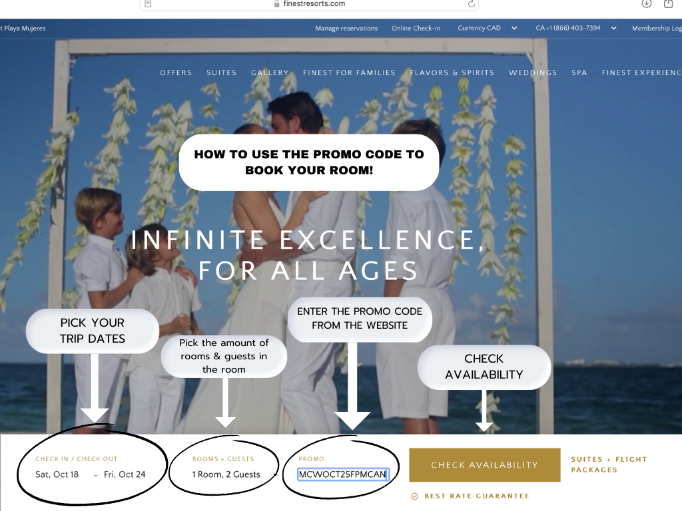Click the Check Availability button
This screenshot has width=682, height=511.
click(x=485, y=465)
